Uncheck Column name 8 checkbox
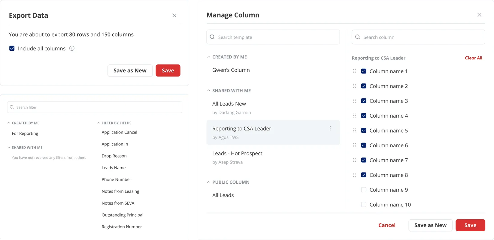494x240 pixels. tap(364, 175)
